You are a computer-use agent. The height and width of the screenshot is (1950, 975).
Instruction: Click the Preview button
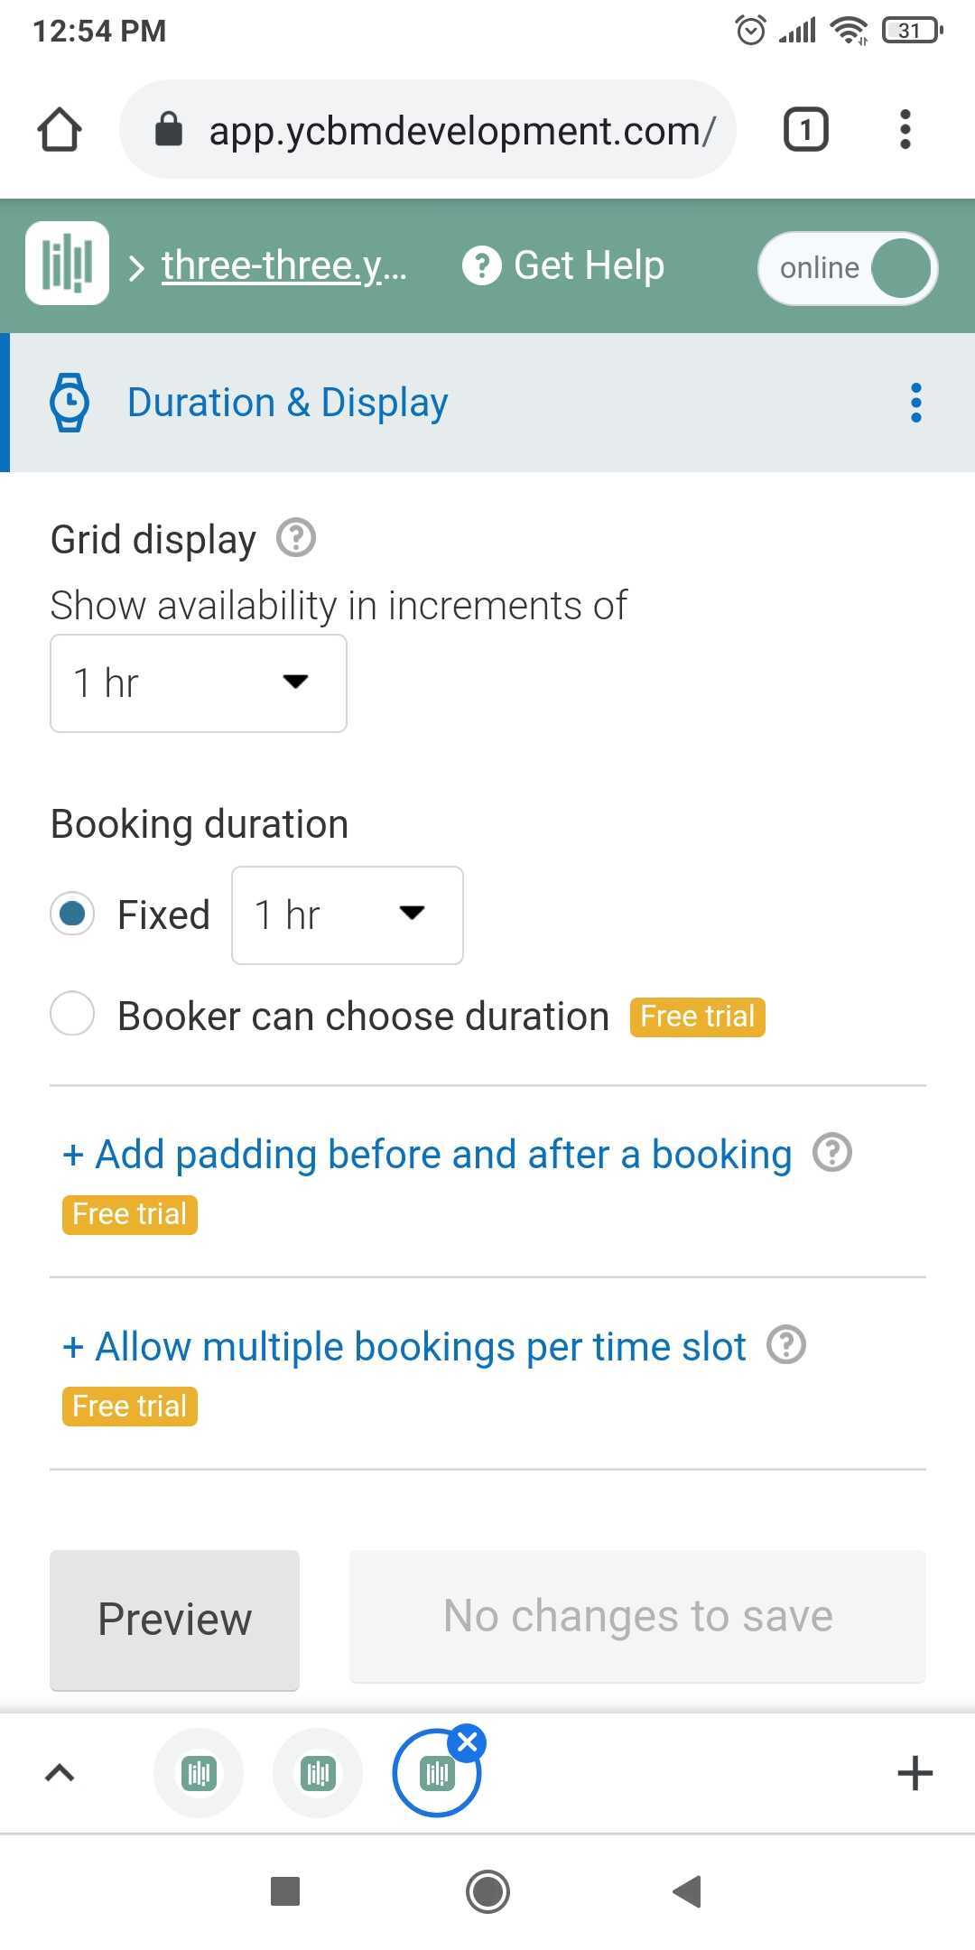174,1620
